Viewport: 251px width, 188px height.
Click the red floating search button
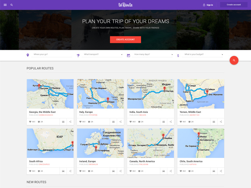click(x=234, y=60)
